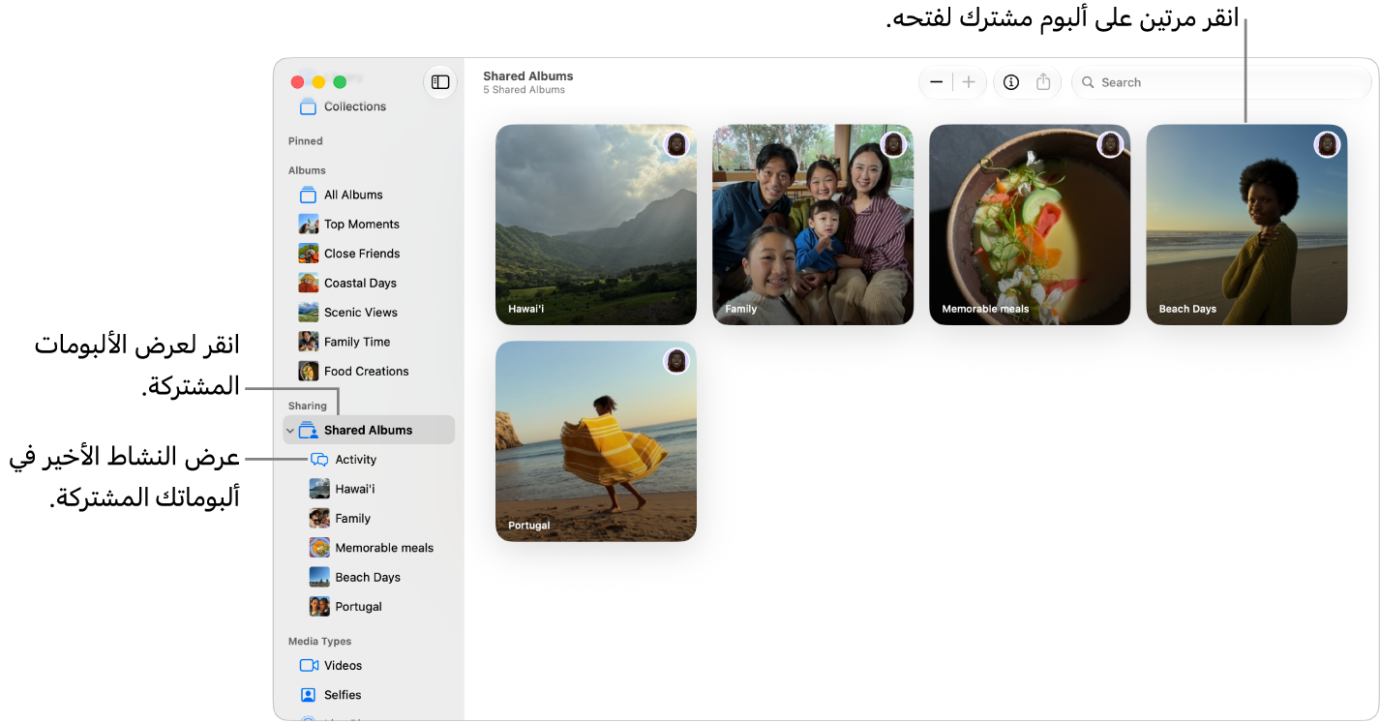Click the zoom in plus button
Image resolution: width=1380 pixels, height=723 pixels.
click(x=969, y=82)
